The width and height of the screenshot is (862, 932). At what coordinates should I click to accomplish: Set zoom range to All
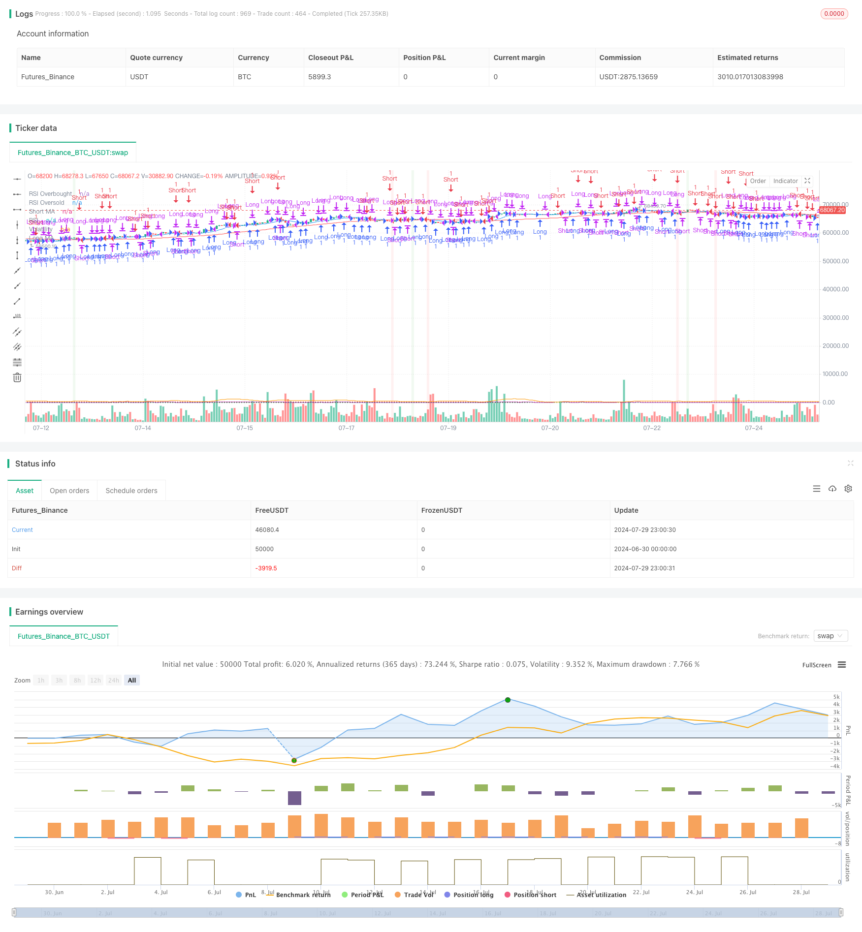pos(132,680)
